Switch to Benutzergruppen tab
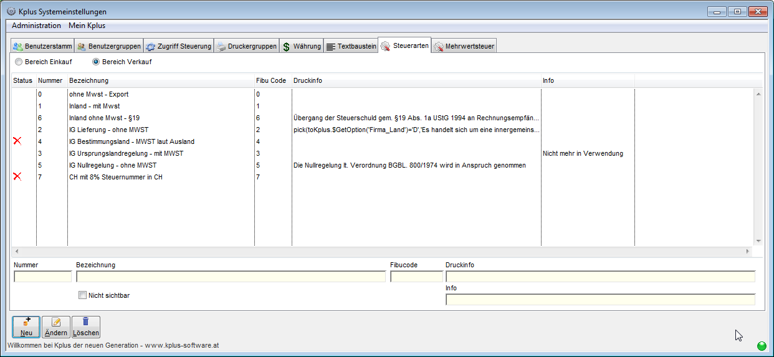The image size is (774, 357). [x=108, y=47]
